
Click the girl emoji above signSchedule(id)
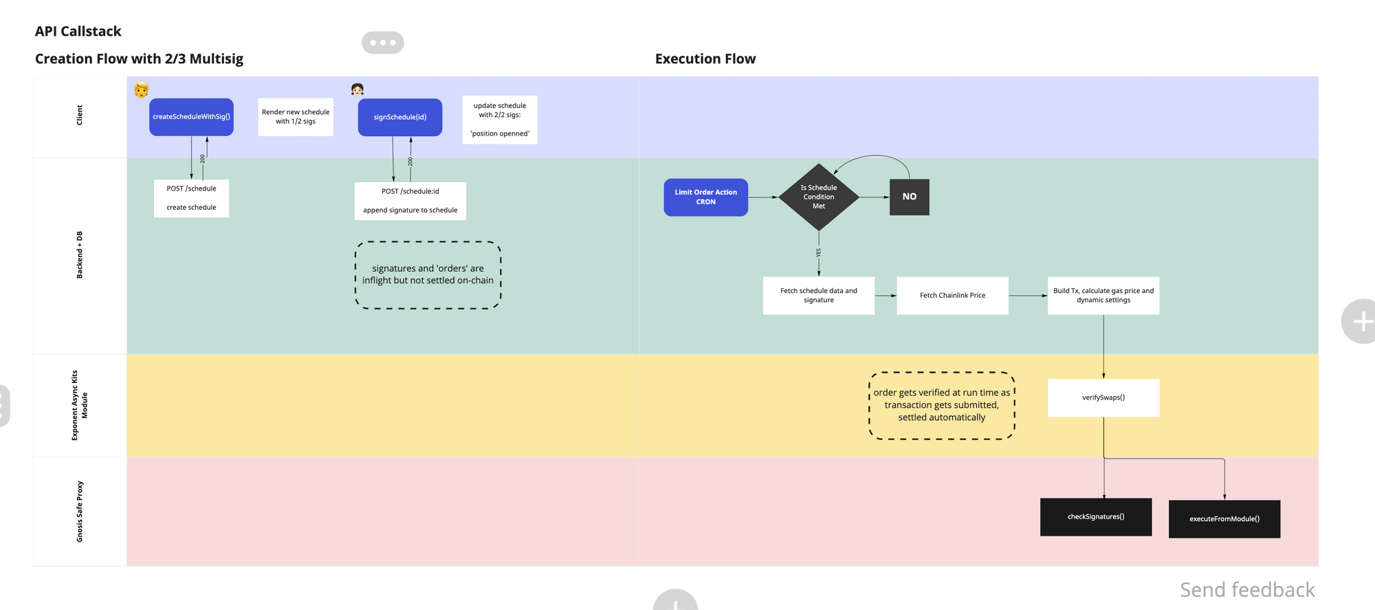(x=357, y=89)
